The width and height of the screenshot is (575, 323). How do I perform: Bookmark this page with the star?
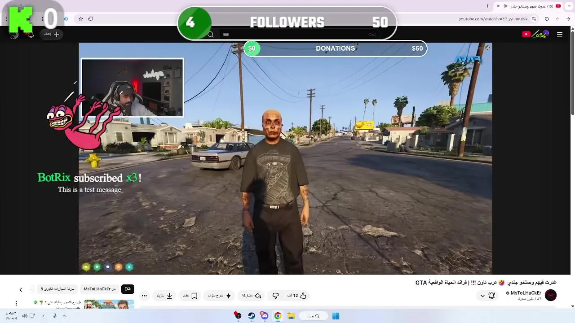coord(81,19)
